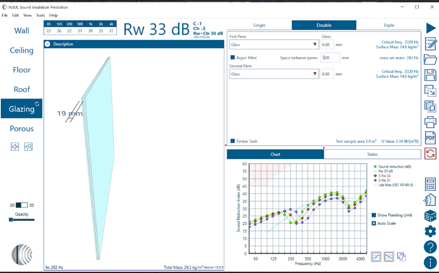The image size is (439, 273).
Task: Select the Roof construction type
Action: pyautogui.click(x=21, y=89)
